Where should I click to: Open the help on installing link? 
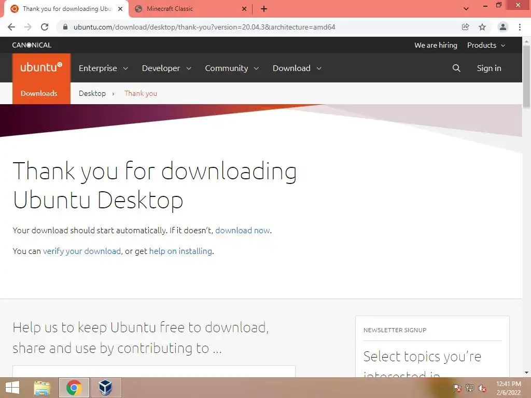180,251
